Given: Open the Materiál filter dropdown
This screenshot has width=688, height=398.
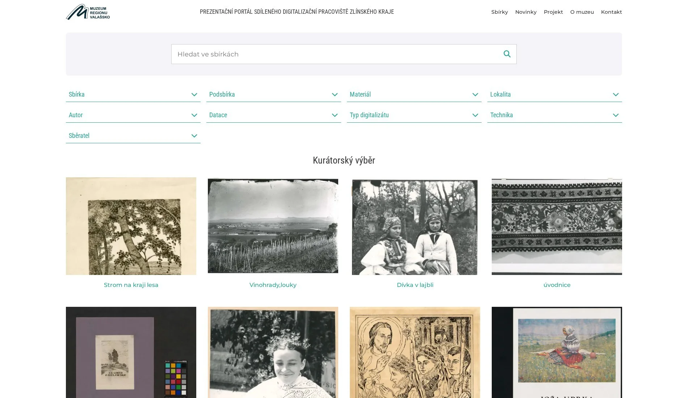Looking at the screenshot, I should [x=414, y=94].
